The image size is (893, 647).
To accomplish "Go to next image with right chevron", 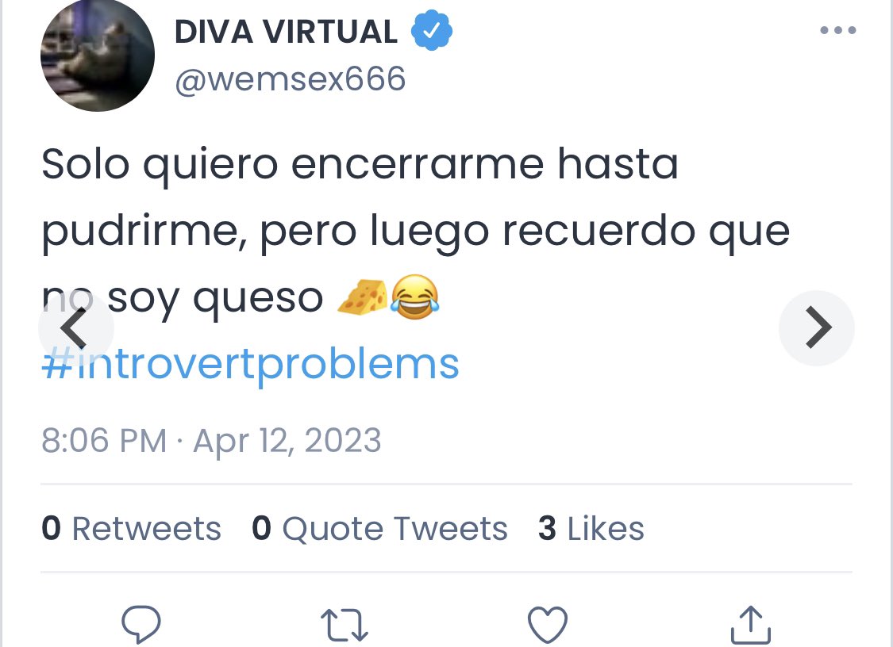I will 817,327.
